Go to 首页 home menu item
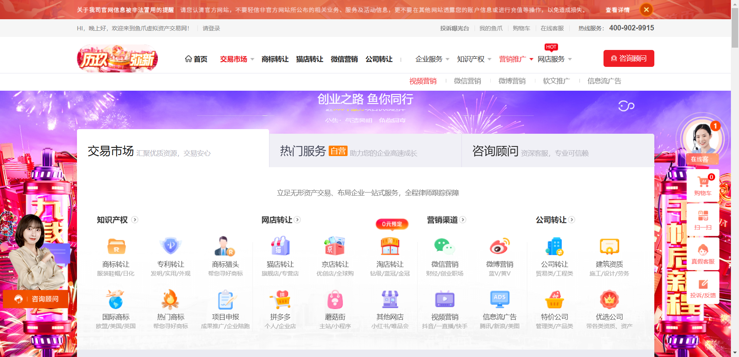 pos(196,59)
